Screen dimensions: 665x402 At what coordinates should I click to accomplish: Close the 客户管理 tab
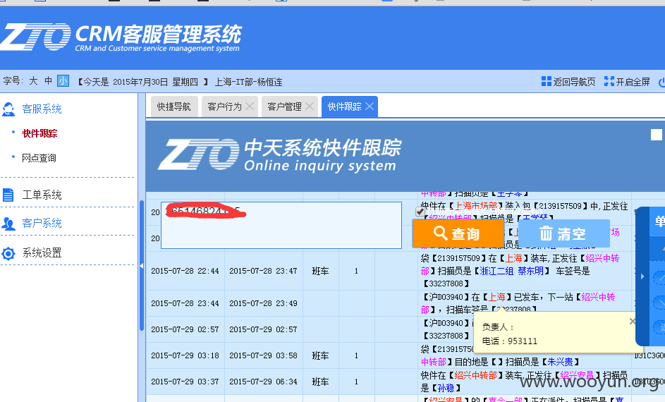pyautogui.click(x=310, y=106)
